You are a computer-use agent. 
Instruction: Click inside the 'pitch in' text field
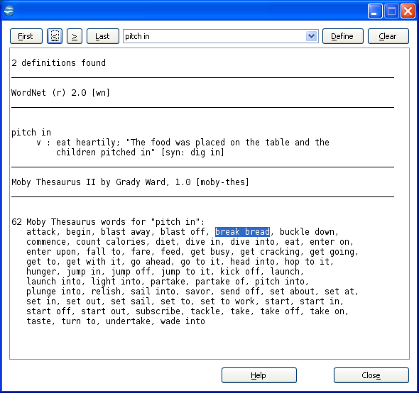214,36
